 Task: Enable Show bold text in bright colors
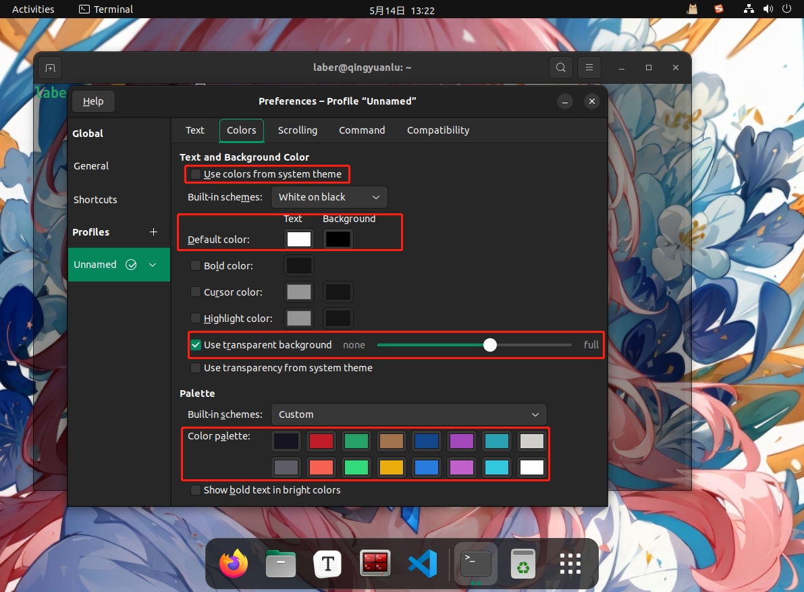coord(195,490)
